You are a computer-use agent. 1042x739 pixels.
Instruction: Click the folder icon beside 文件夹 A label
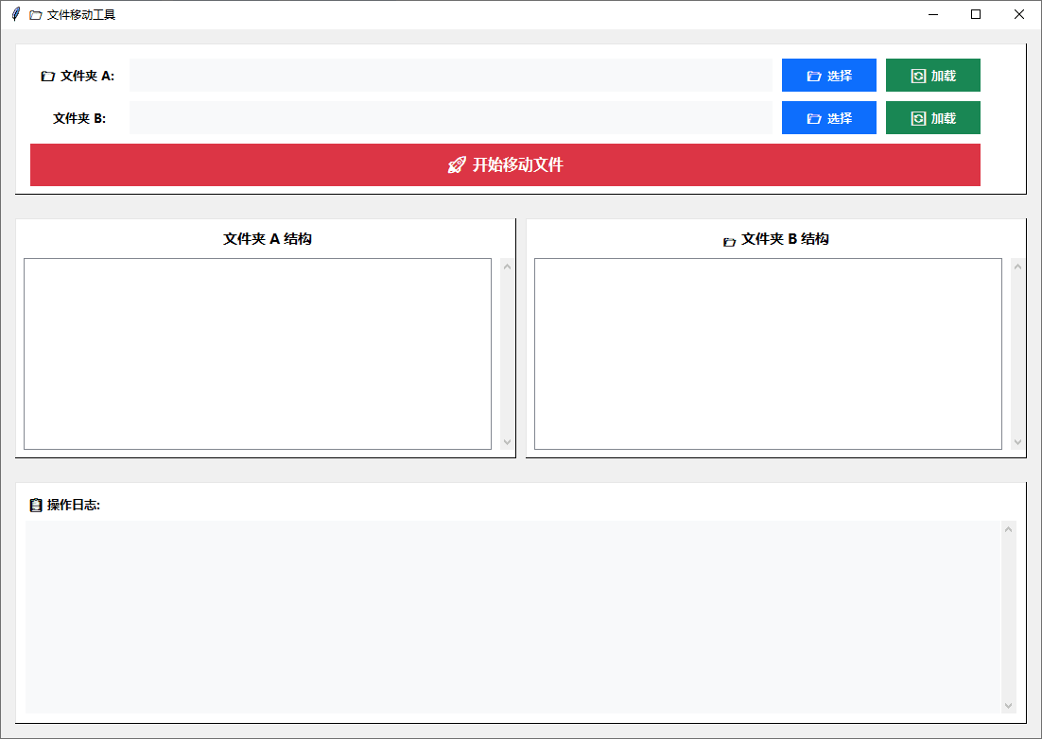coord(48,77)
